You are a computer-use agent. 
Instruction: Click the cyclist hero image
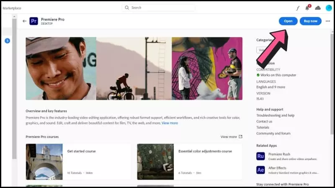coord(134,69)
